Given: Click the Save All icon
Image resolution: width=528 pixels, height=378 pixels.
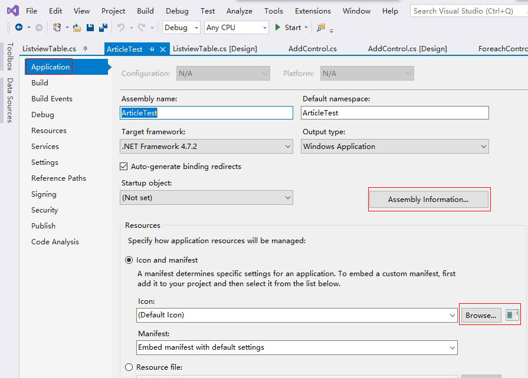Looking at the screenshot, I should [103, 28].
